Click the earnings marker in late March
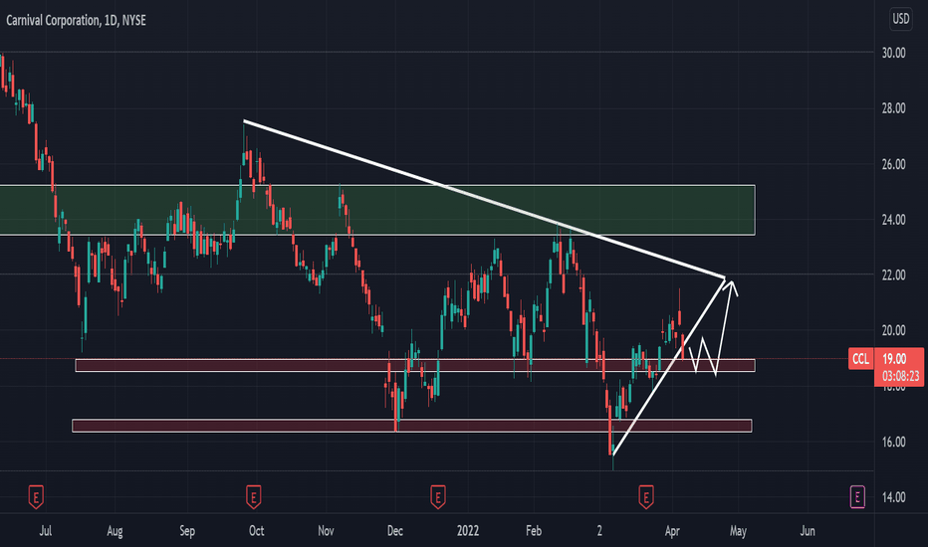Viewport: 928px width, 547px height. pyautogui.click(x=645, y=496)
